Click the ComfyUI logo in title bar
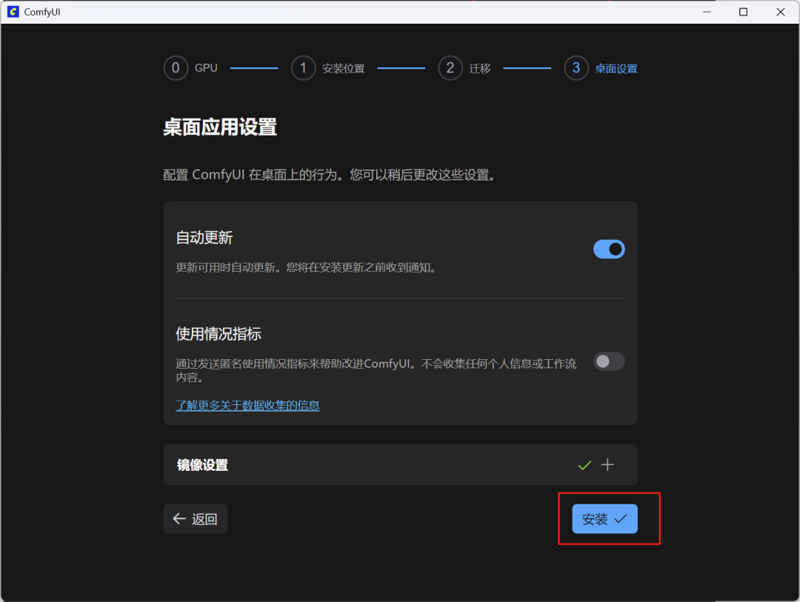 point(13,12)
